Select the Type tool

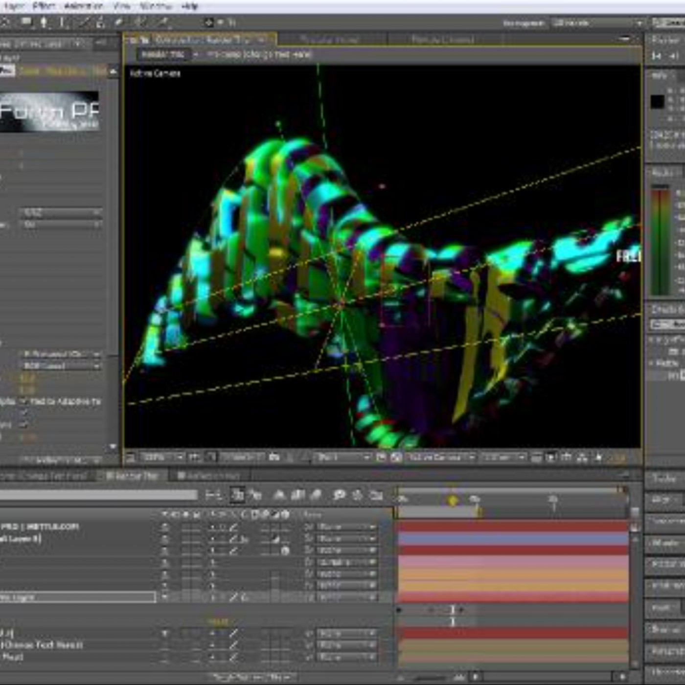62,22
